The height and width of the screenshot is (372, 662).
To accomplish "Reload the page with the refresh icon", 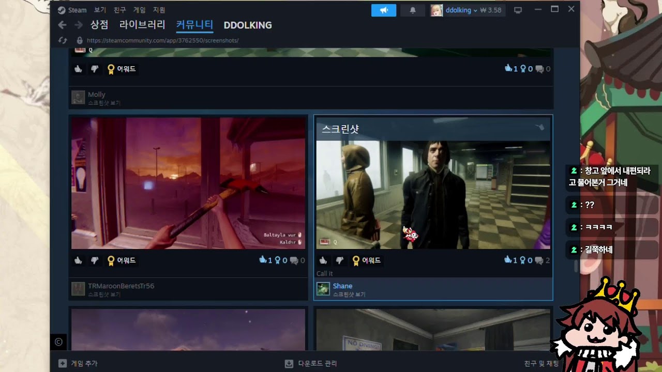I will click(63, 40).
